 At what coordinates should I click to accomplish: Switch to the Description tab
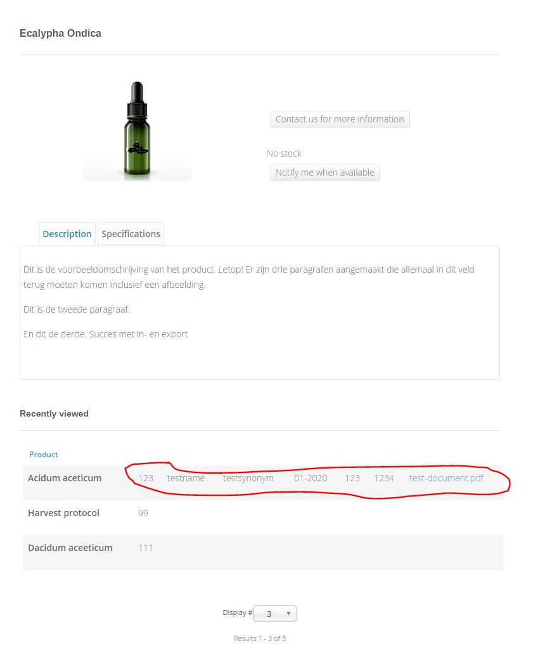(x=67, y=234)
